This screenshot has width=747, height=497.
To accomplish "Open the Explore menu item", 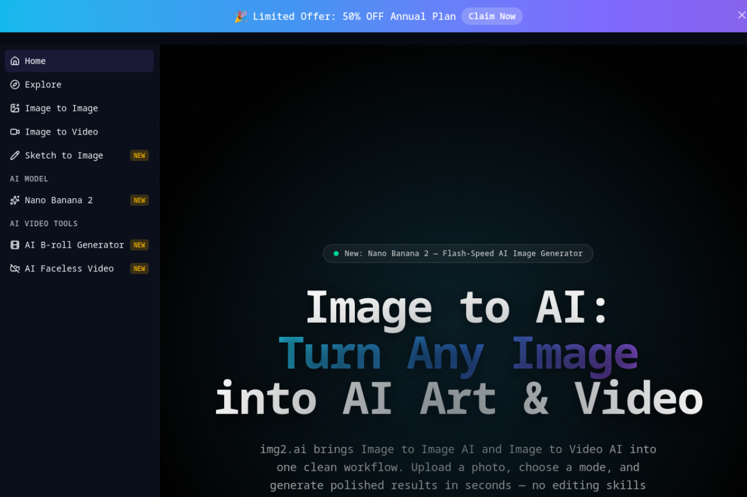I will click(79, 84).
